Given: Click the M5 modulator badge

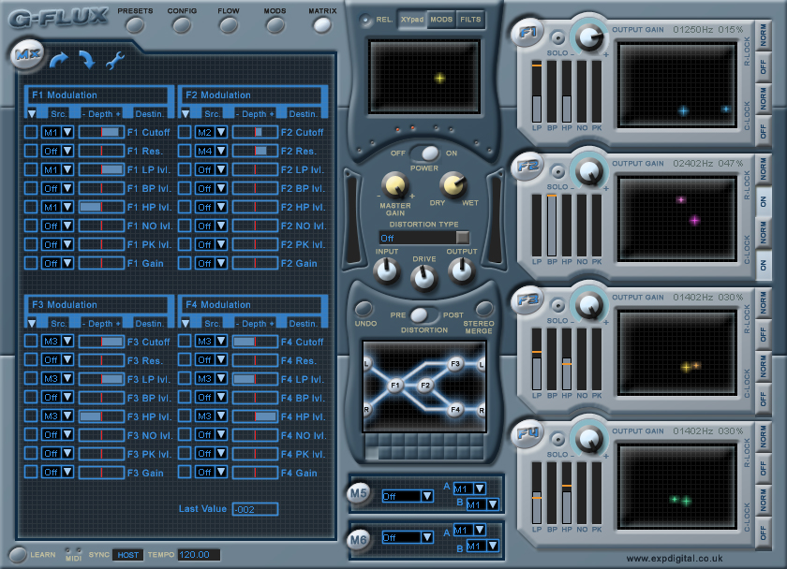Looking at the screenshot, I should (x=358, y=492).
